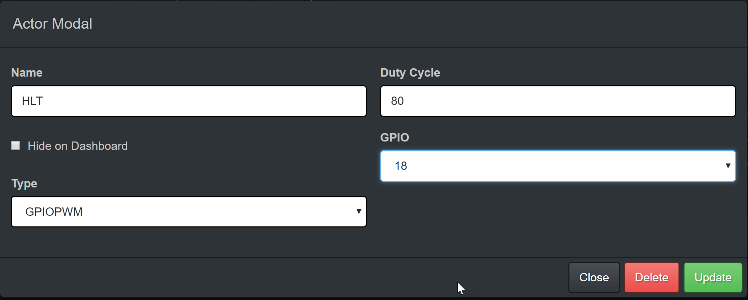This screenshot has width=748, height=300.
Task: Click the arrow on the GPIO dropdown
Action: click(728, 166)
